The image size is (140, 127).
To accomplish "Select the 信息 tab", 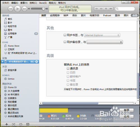I will coord(135,15).
